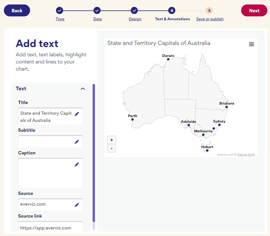Click the Data step checkmark circle
This screenshot has width=270, height=236.
coord(97,10)
